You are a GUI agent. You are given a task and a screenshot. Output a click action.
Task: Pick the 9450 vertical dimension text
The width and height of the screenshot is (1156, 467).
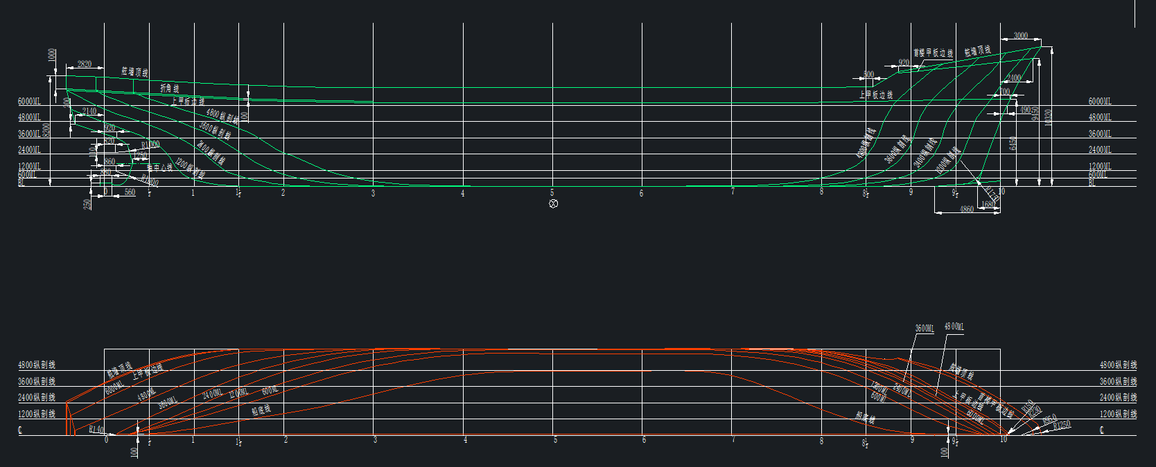[1035, 114]
